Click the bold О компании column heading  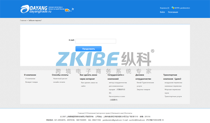[x=30, y=75]
